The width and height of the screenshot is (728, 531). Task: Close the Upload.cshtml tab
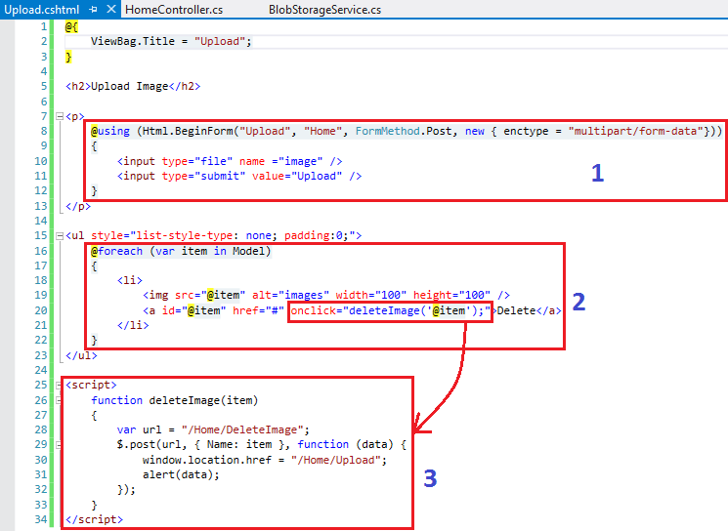click(x=111, y=9)
